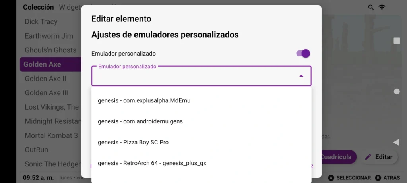407x183 pixels.
Task: Tap the B button ATRÁS icon
Action: click(x=378, y=178)
